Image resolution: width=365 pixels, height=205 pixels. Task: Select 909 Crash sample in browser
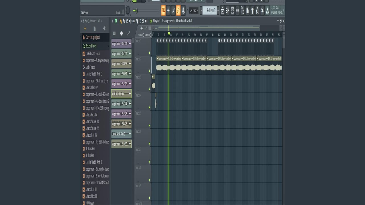(x=90, y=203)
